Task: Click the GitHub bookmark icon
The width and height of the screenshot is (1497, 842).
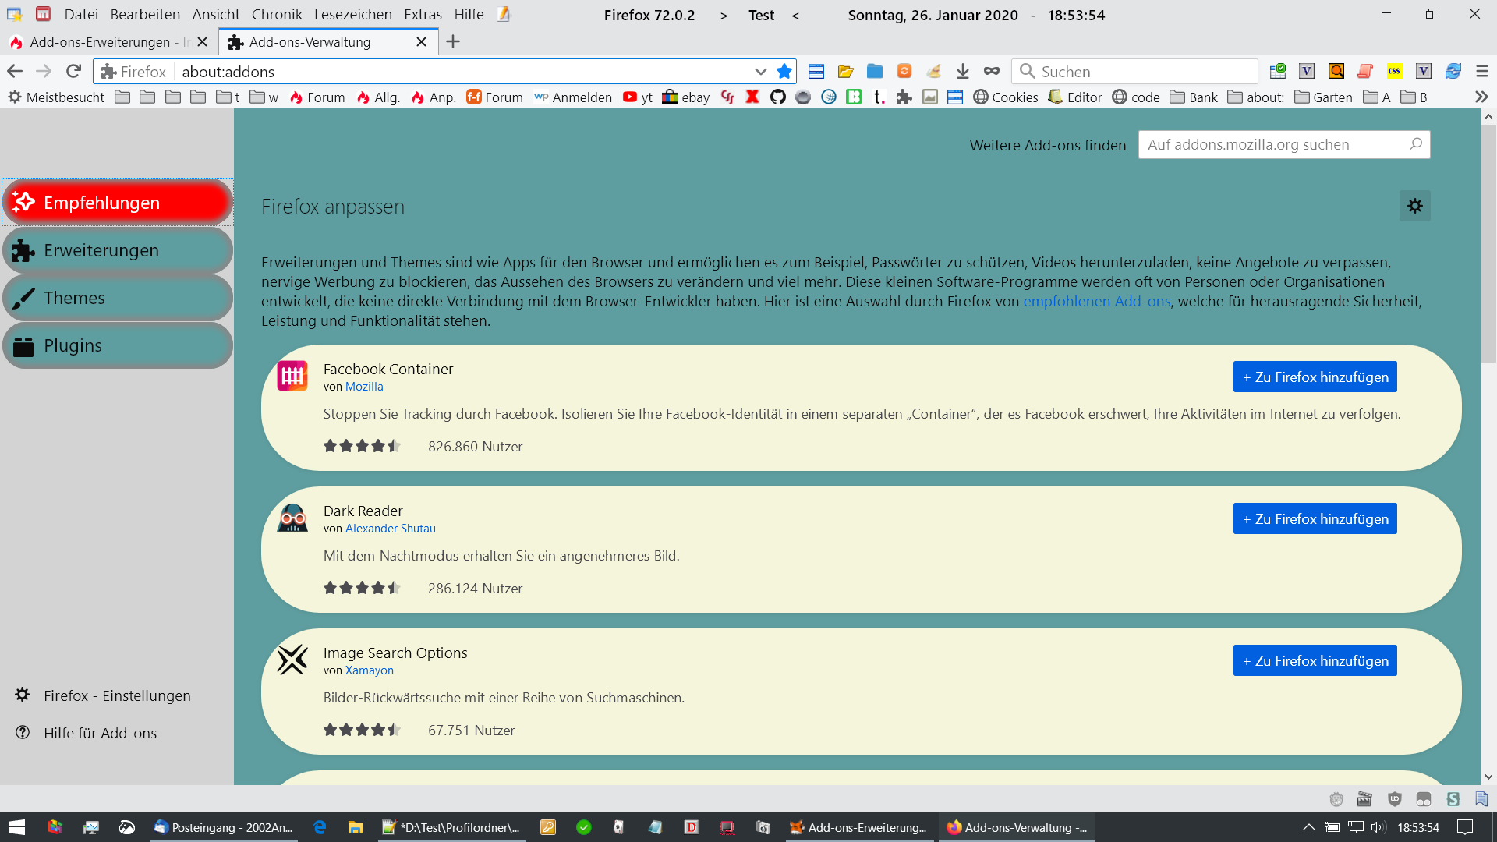Action: tap(777, 97)
